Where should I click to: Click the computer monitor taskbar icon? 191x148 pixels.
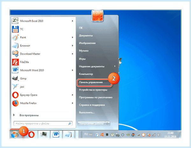point(44,134)
